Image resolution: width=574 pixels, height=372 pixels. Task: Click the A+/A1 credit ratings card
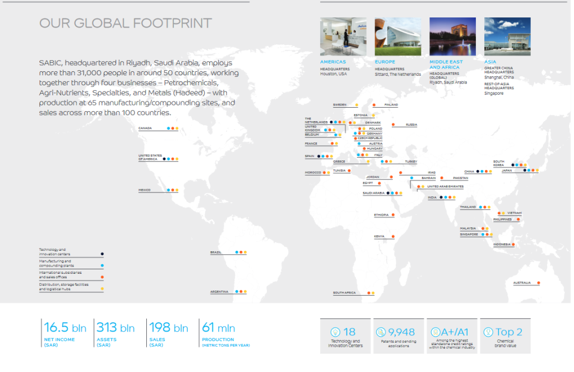pyautogui.click(x=452, y=336)
